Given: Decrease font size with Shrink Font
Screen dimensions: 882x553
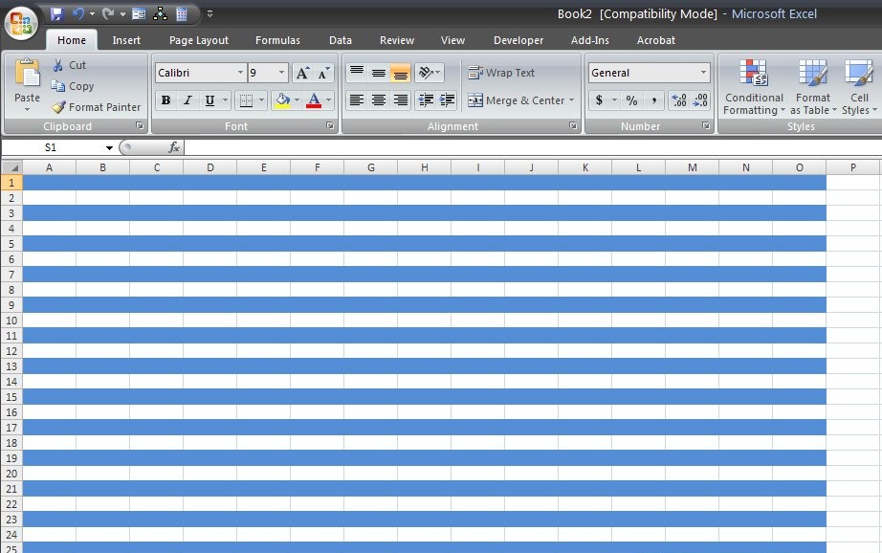Looking at the screenshot, I should 323,73.
